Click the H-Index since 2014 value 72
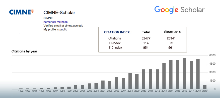220x98 pixels. coord(171,43)
